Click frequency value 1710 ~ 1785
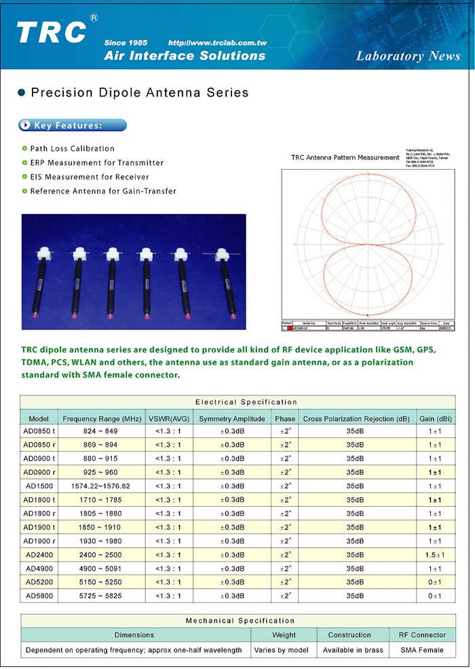Viewport: 475px width, 669px height. click(x=100, y=500)
